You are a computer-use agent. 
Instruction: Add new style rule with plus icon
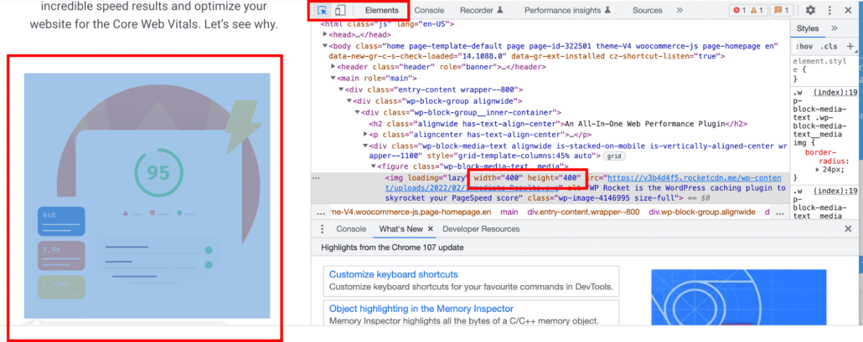point(851,46)
